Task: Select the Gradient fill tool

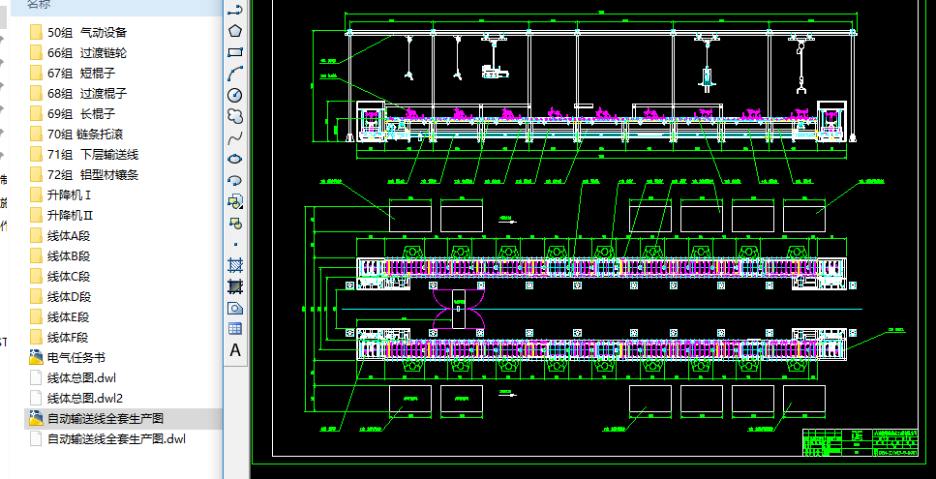Action: pyautogui.click(x=235, y=286)
